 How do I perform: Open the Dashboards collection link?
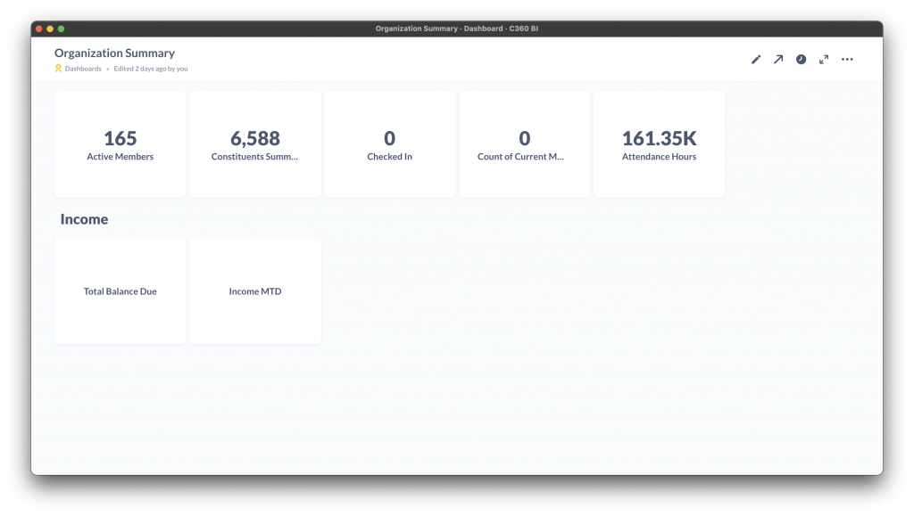[83, 69]
